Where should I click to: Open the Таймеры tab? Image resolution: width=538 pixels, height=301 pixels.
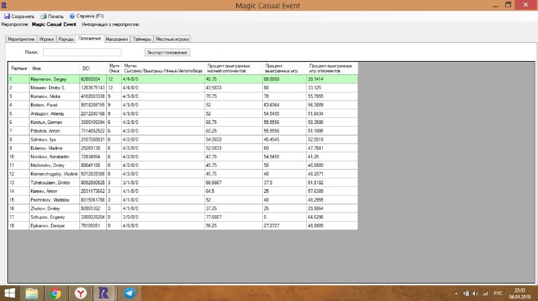point(143,39)
